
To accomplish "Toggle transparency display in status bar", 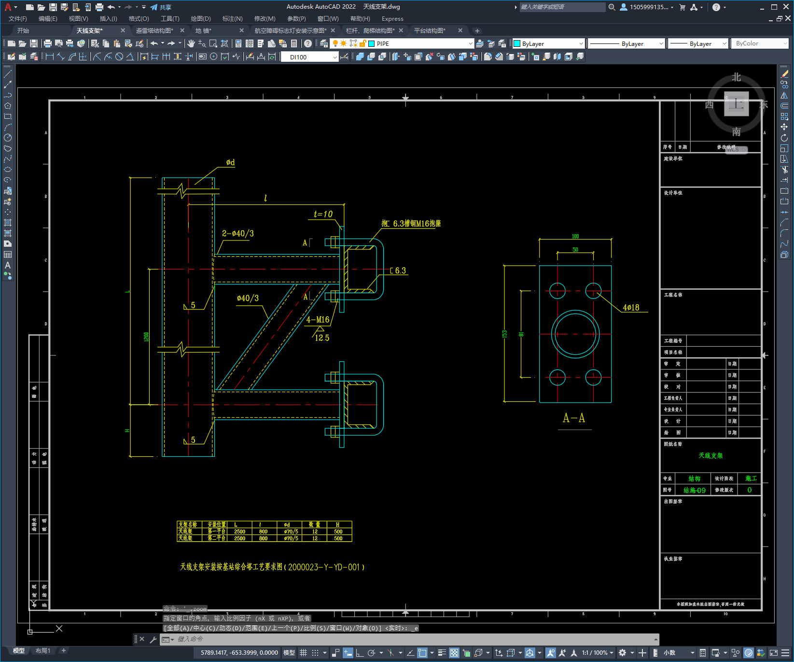I will 454,653.
